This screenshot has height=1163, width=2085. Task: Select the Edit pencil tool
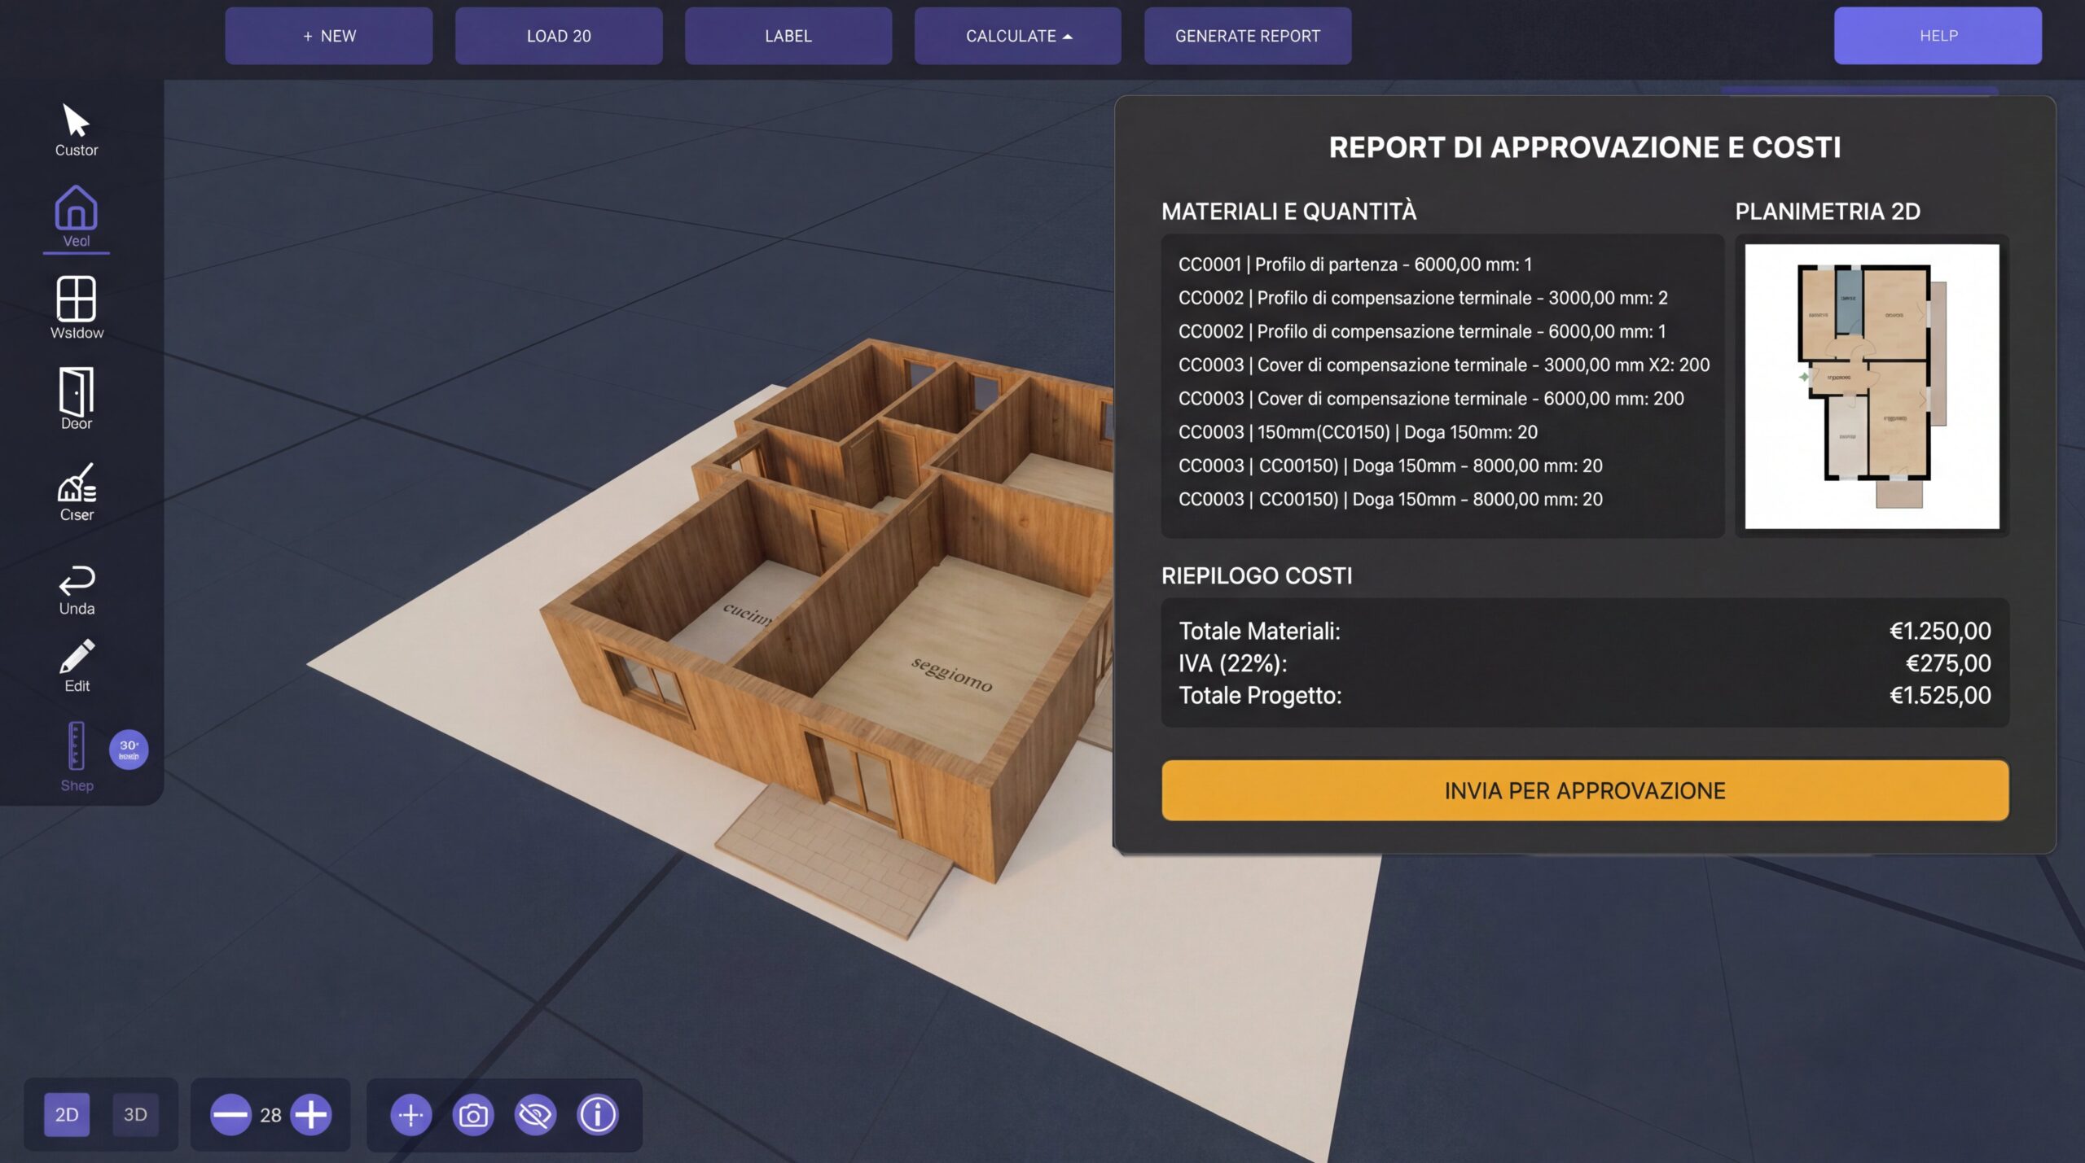coord(77,658)
